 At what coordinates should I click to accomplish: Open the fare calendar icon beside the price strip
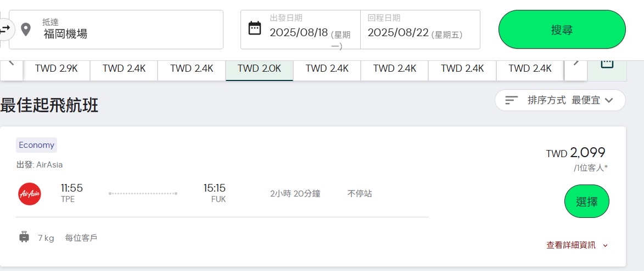point(607,64)
